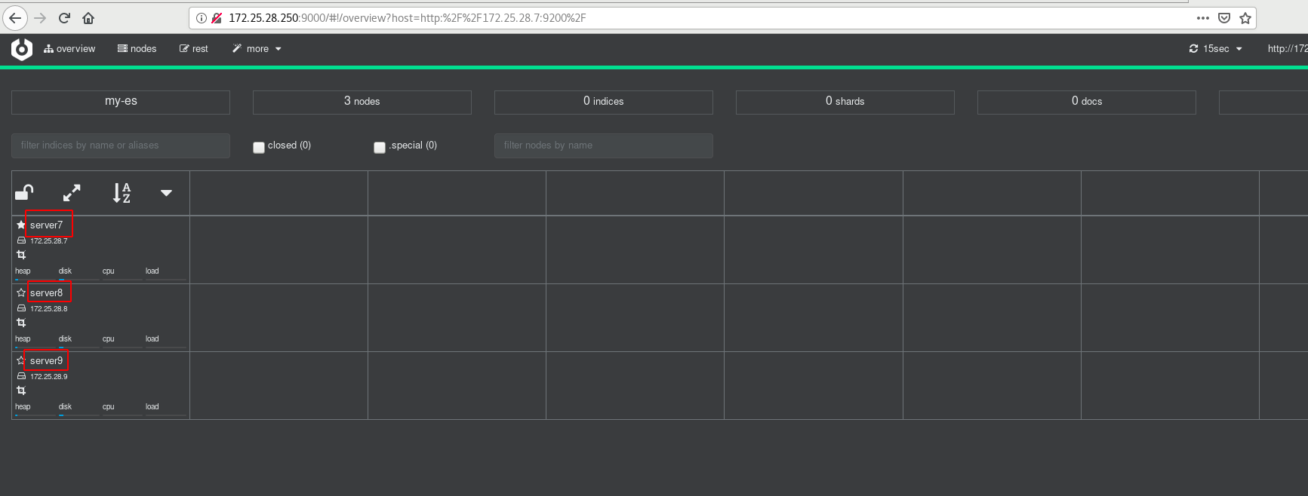Click the address bar URL text
The image size is (1308, 496).
tap(408, 18)
